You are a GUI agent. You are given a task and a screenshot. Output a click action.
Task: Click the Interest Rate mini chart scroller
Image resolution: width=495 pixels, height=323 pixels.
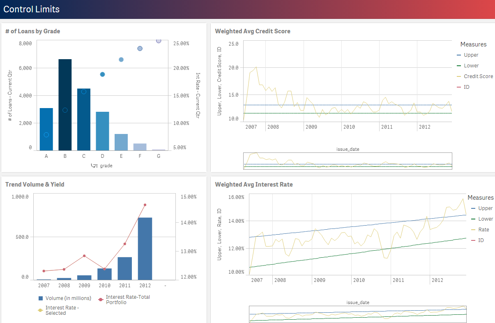(358, 314)
